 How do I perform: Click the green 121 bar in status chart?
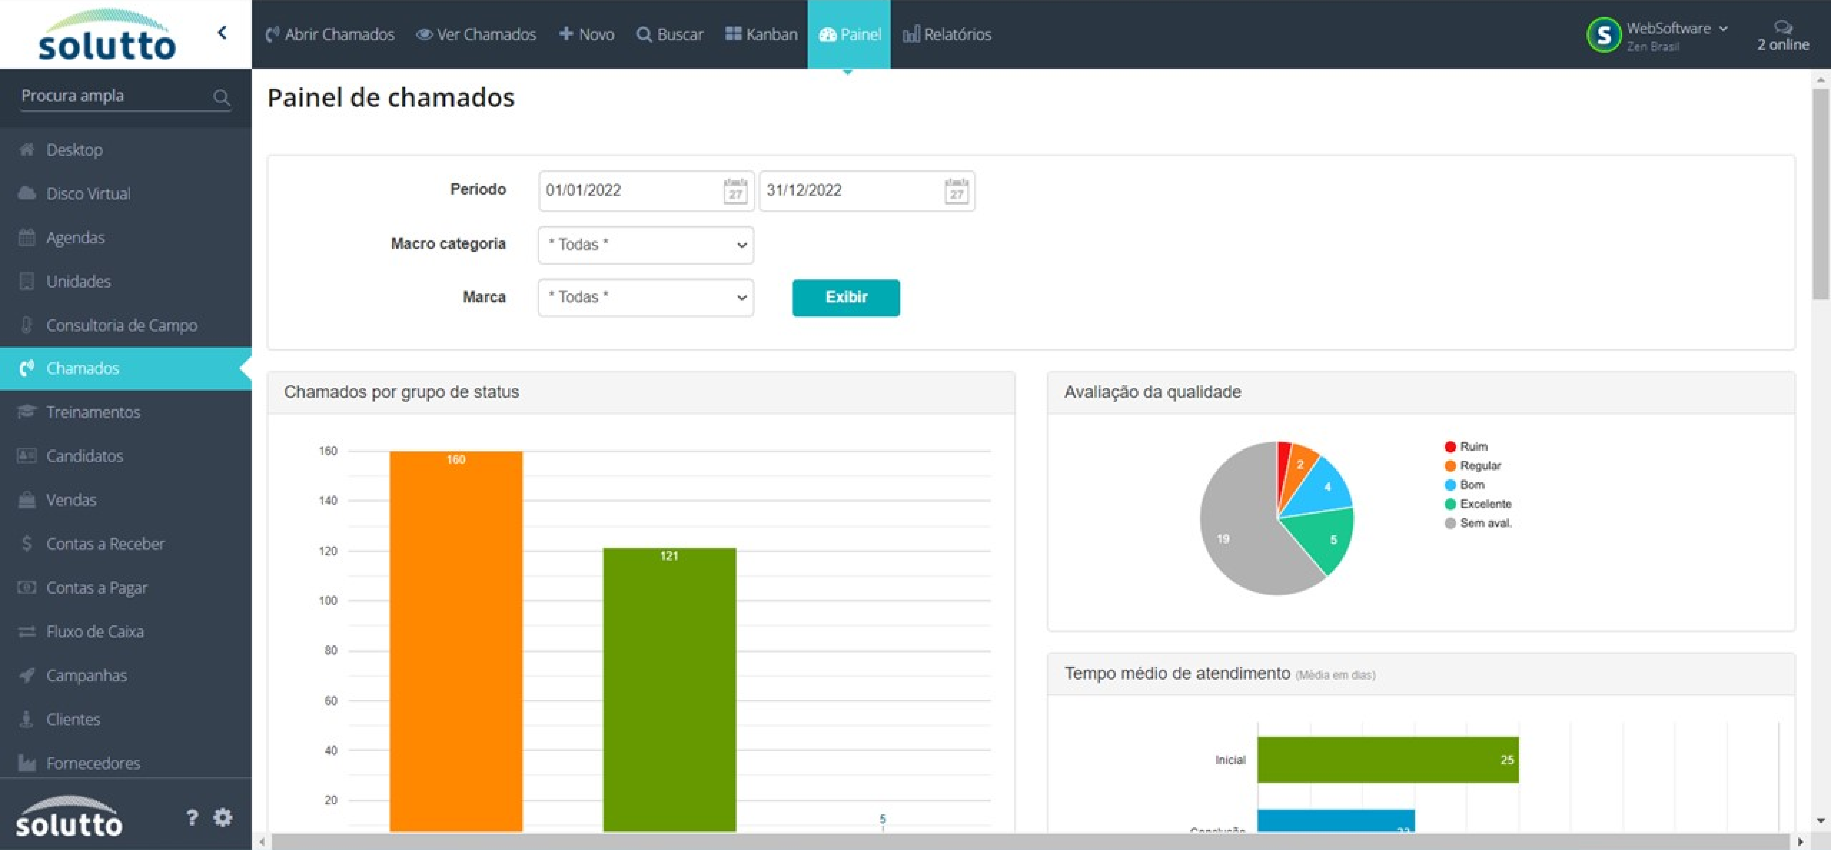point(669,689)
